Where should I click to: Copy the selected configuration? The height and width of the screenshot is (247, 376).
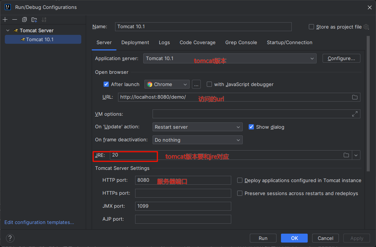(24, 20)
